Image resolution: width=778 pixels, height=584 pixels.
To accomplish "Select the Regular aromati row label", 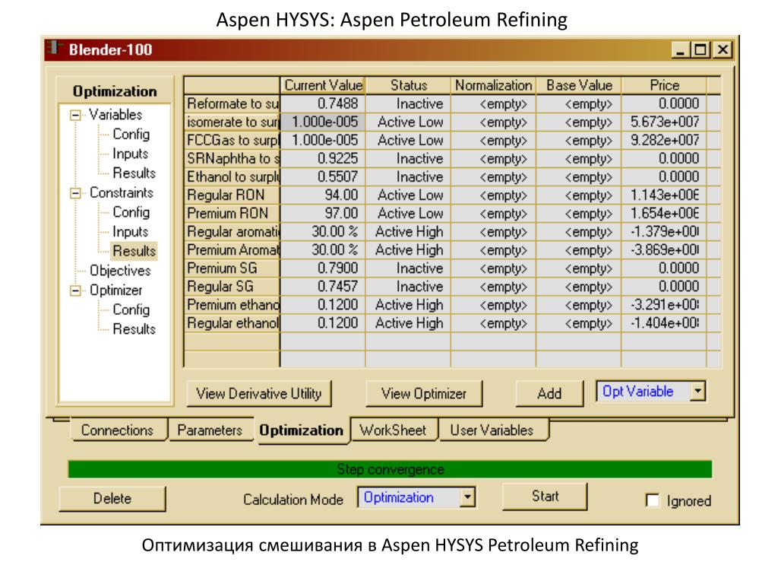I will [232, 232].
